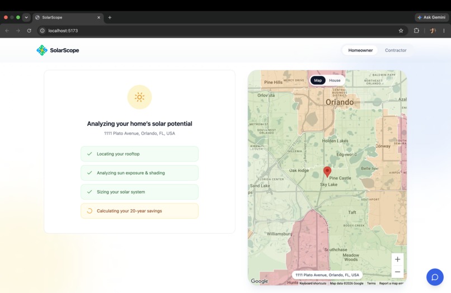The width and height of the screenshot is (451, 293).
Task: Click Pine Hills label on map
Action: [273, 82]
